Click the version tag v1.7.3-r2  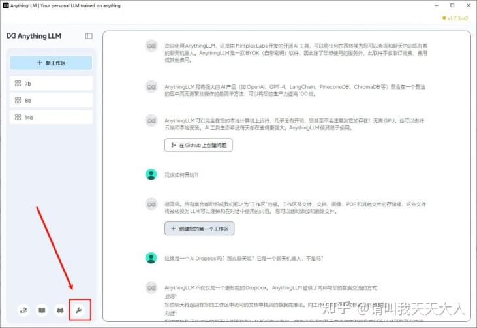coord(455,18)
